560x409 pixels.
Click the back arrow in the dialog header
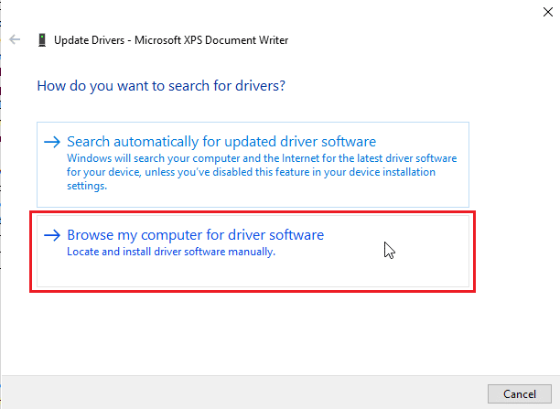click(15, 40)
